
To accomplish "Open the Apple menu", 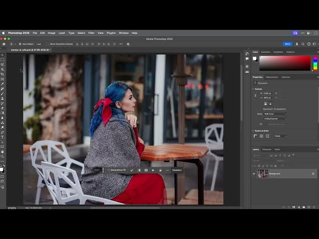I will [3, 33].
